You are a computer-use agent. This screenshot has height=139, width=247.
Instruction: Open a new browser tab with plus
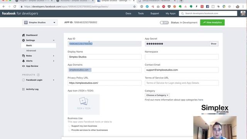(x=181, y=1)
